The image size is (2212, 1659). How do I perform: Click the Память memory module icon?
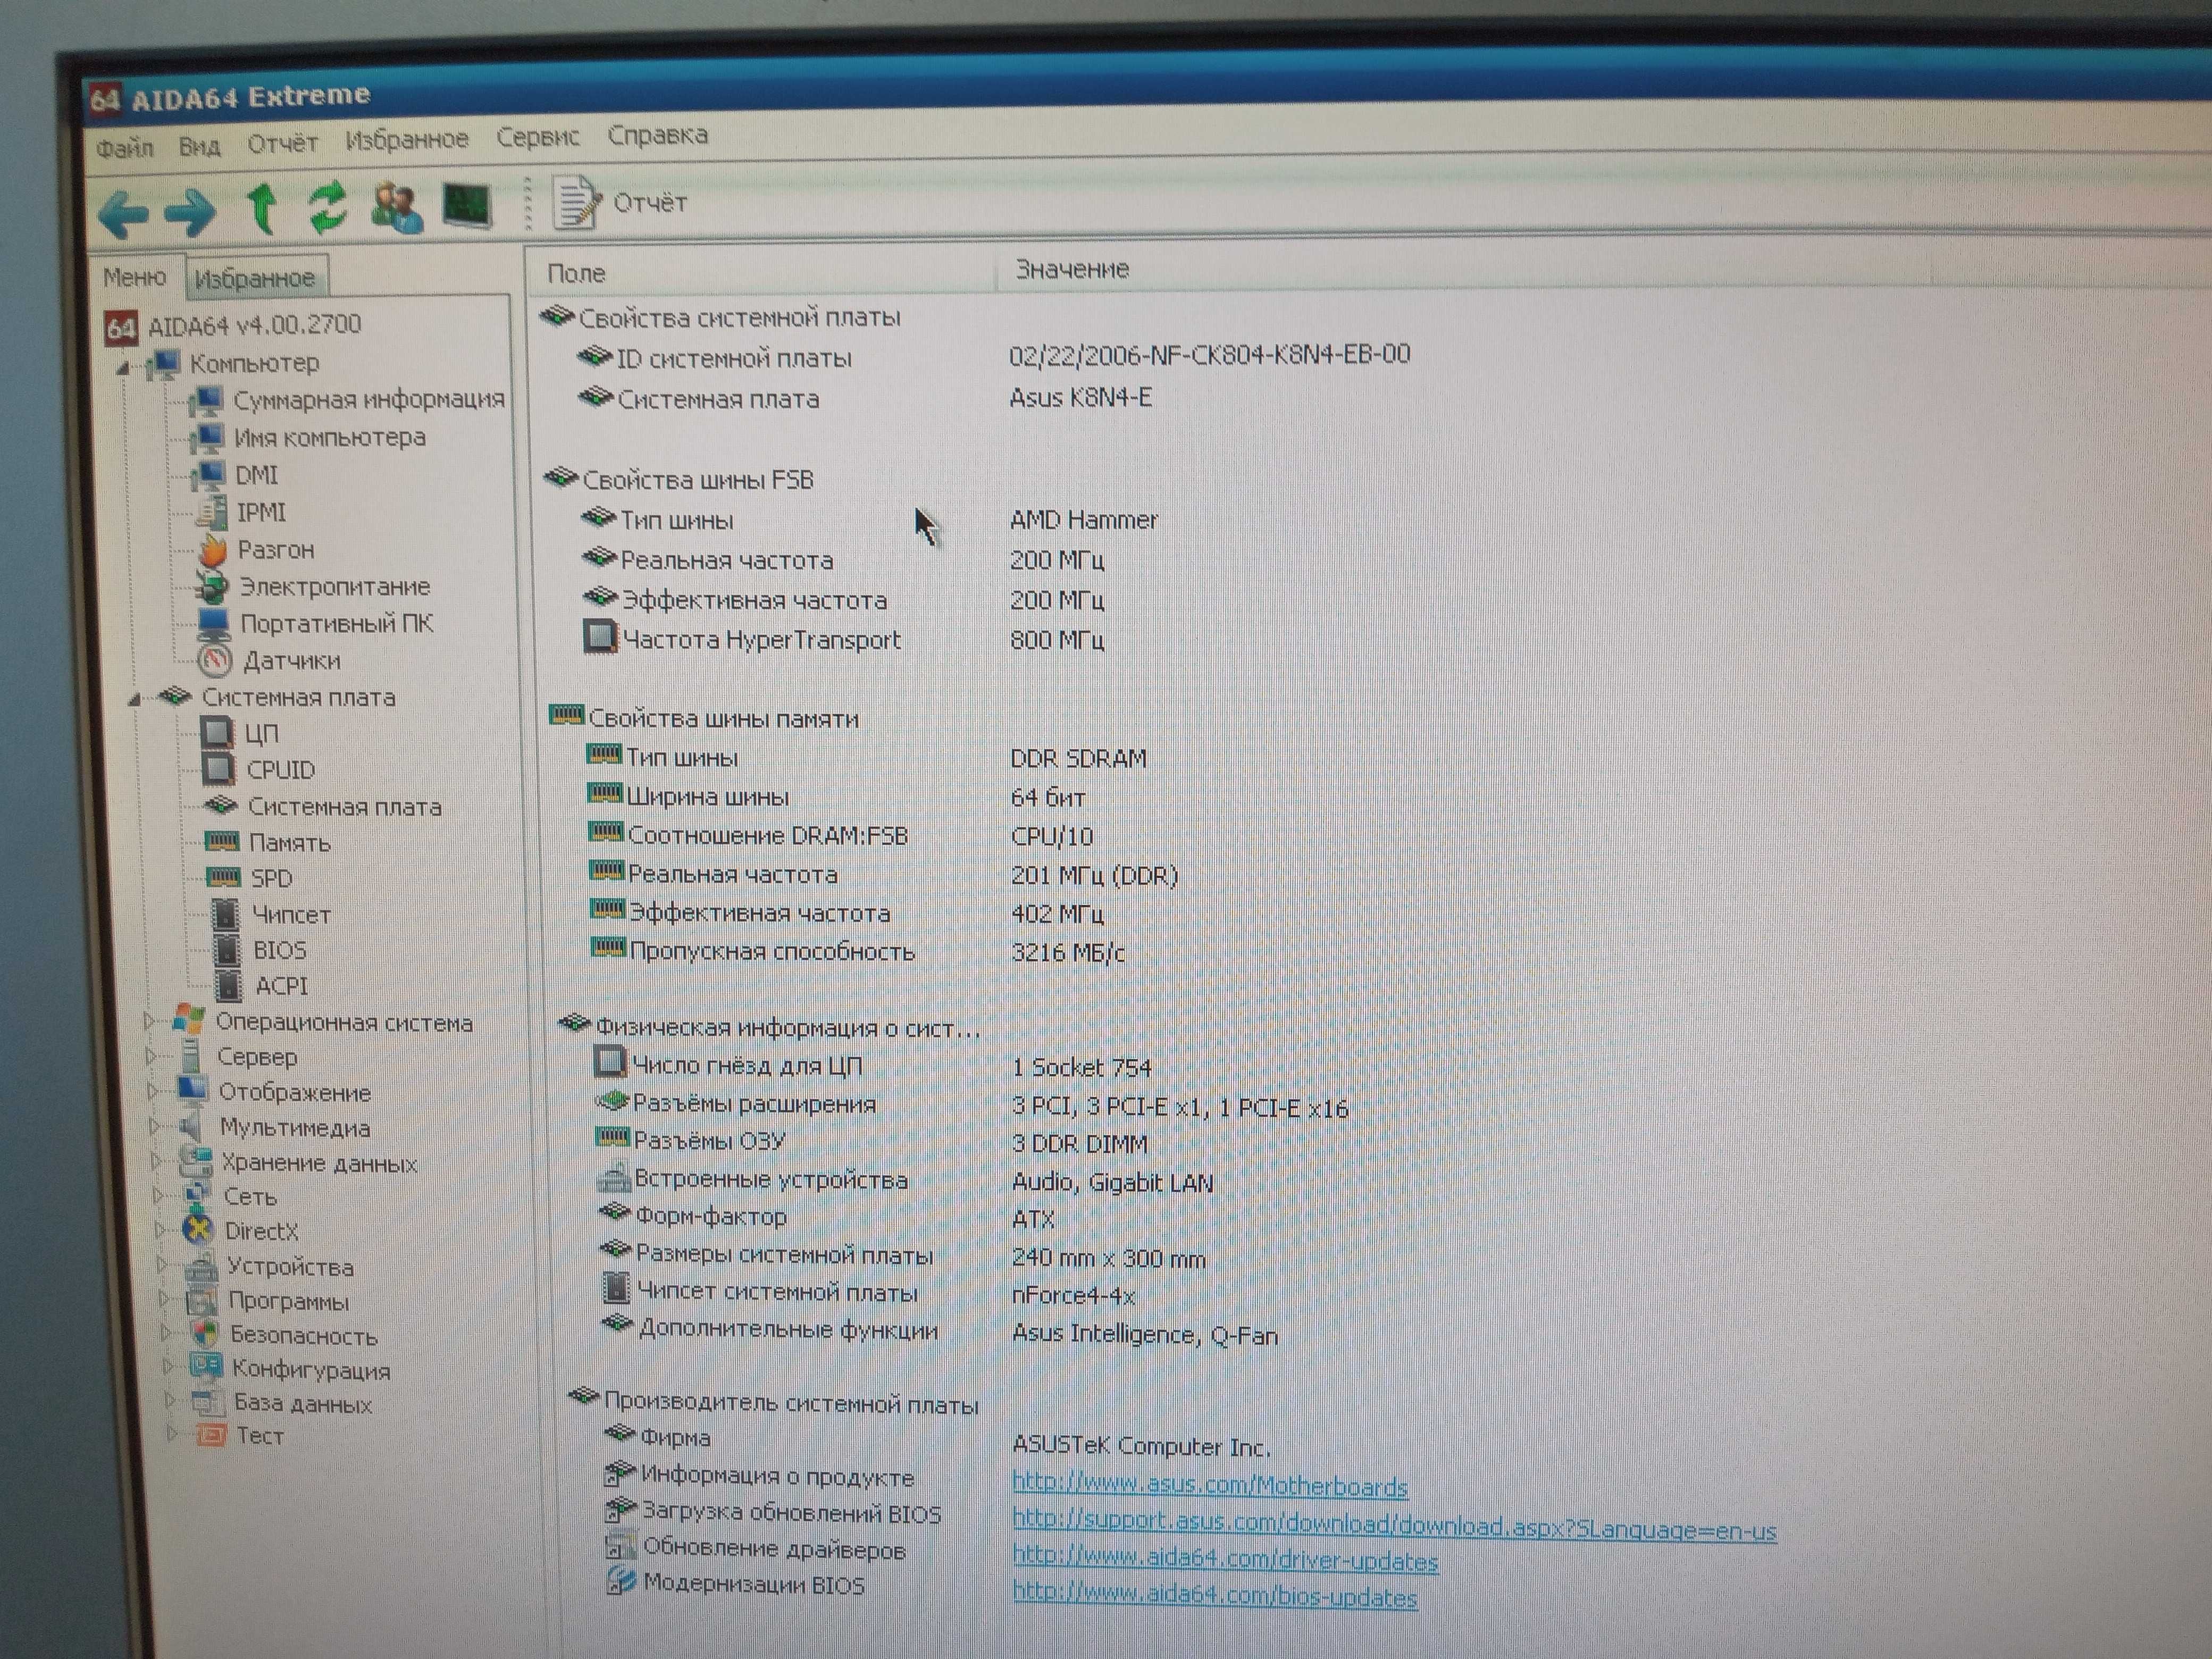(x=222, y=842)
